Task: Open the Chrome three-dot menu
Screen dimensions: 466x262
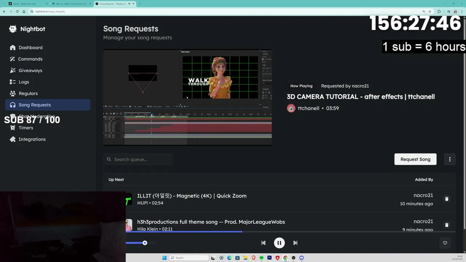Action: (463, 11)
